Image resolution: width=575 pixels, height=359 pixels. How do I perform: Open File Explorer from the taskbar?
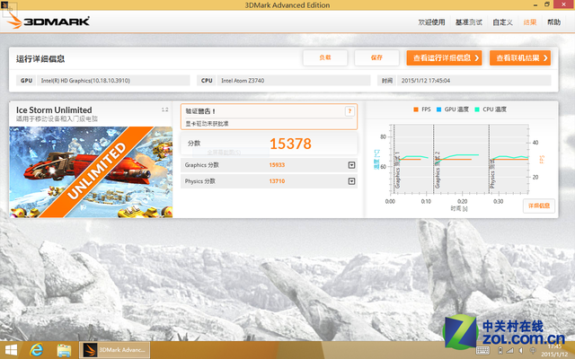tap(64, 351)
